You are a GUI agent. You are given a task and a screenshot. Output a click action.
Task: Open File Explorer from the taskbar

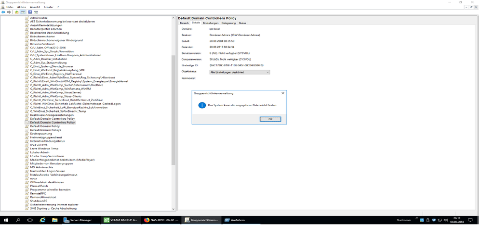point(54,220)
